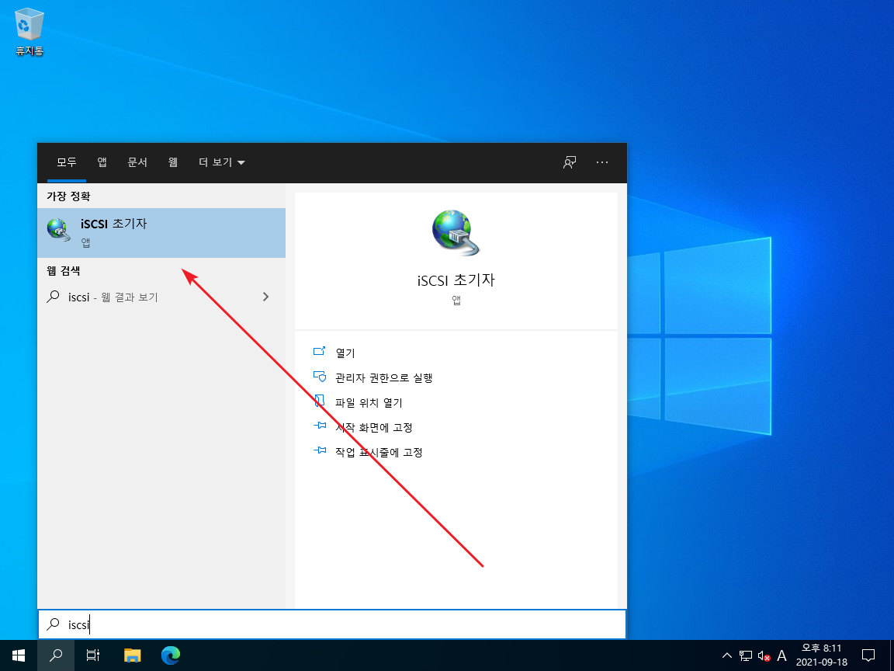The height and width of the screenshot is (671, 894).
Task: Open the Action Center notifications icon
Action: pos(868,655)
